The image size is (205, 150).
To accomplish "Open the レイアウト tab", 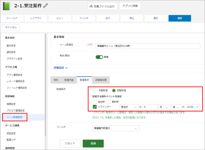I will [x=36, y=18].
